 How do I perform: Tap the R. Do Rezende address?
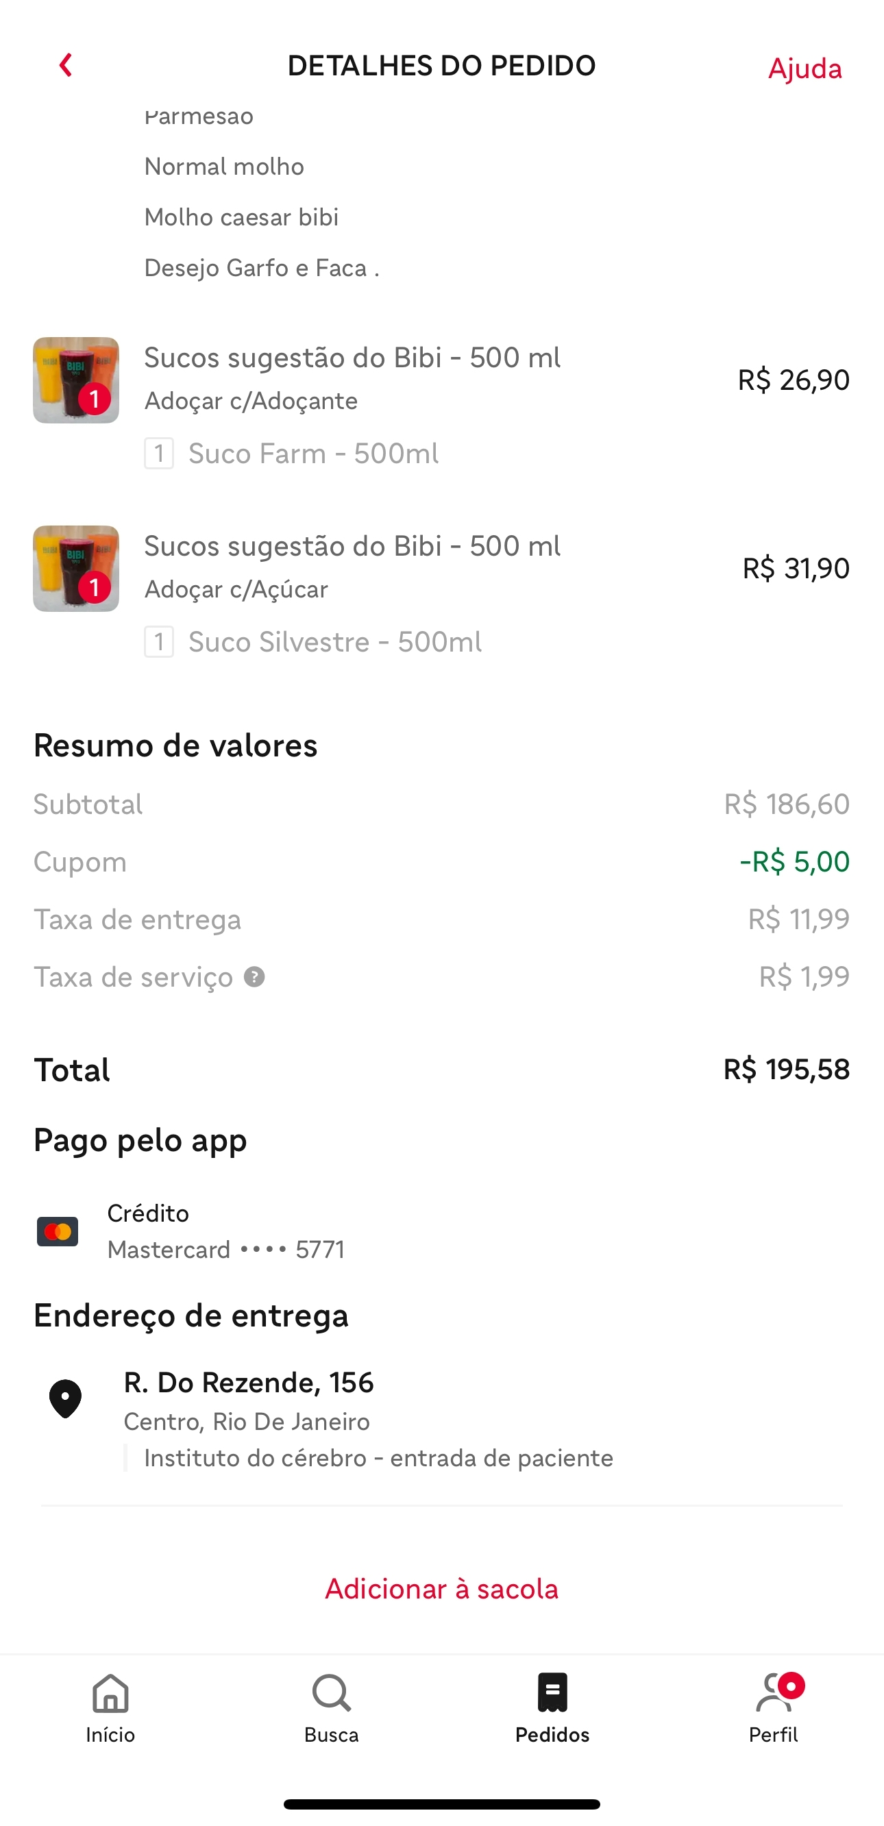coord(249,1382)
